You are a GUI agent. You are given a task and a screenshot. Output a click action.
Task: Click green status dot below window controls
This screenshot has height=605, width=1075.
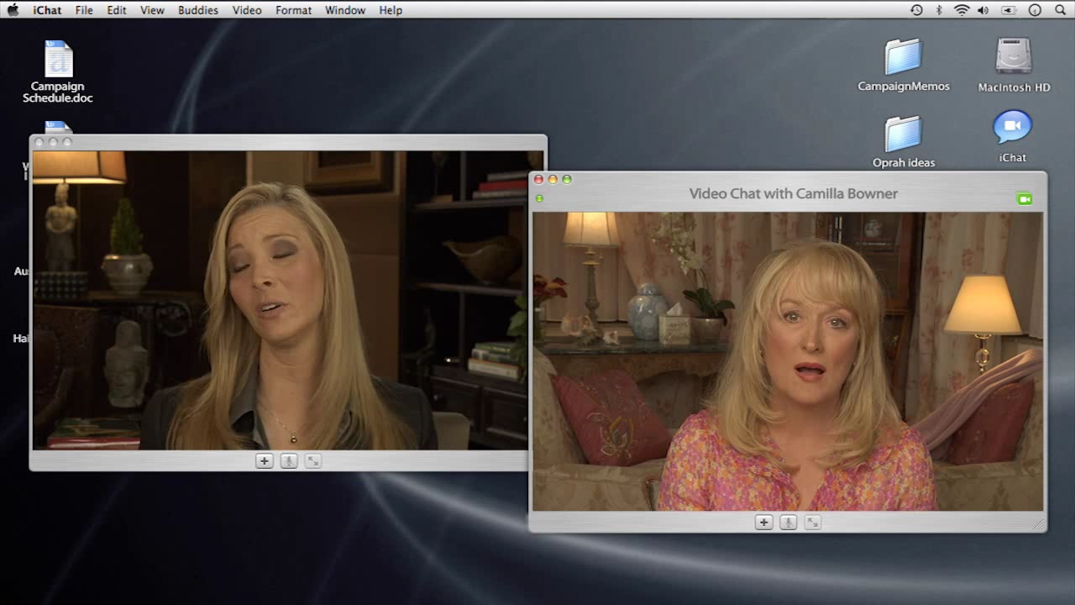tap(539, 198)
